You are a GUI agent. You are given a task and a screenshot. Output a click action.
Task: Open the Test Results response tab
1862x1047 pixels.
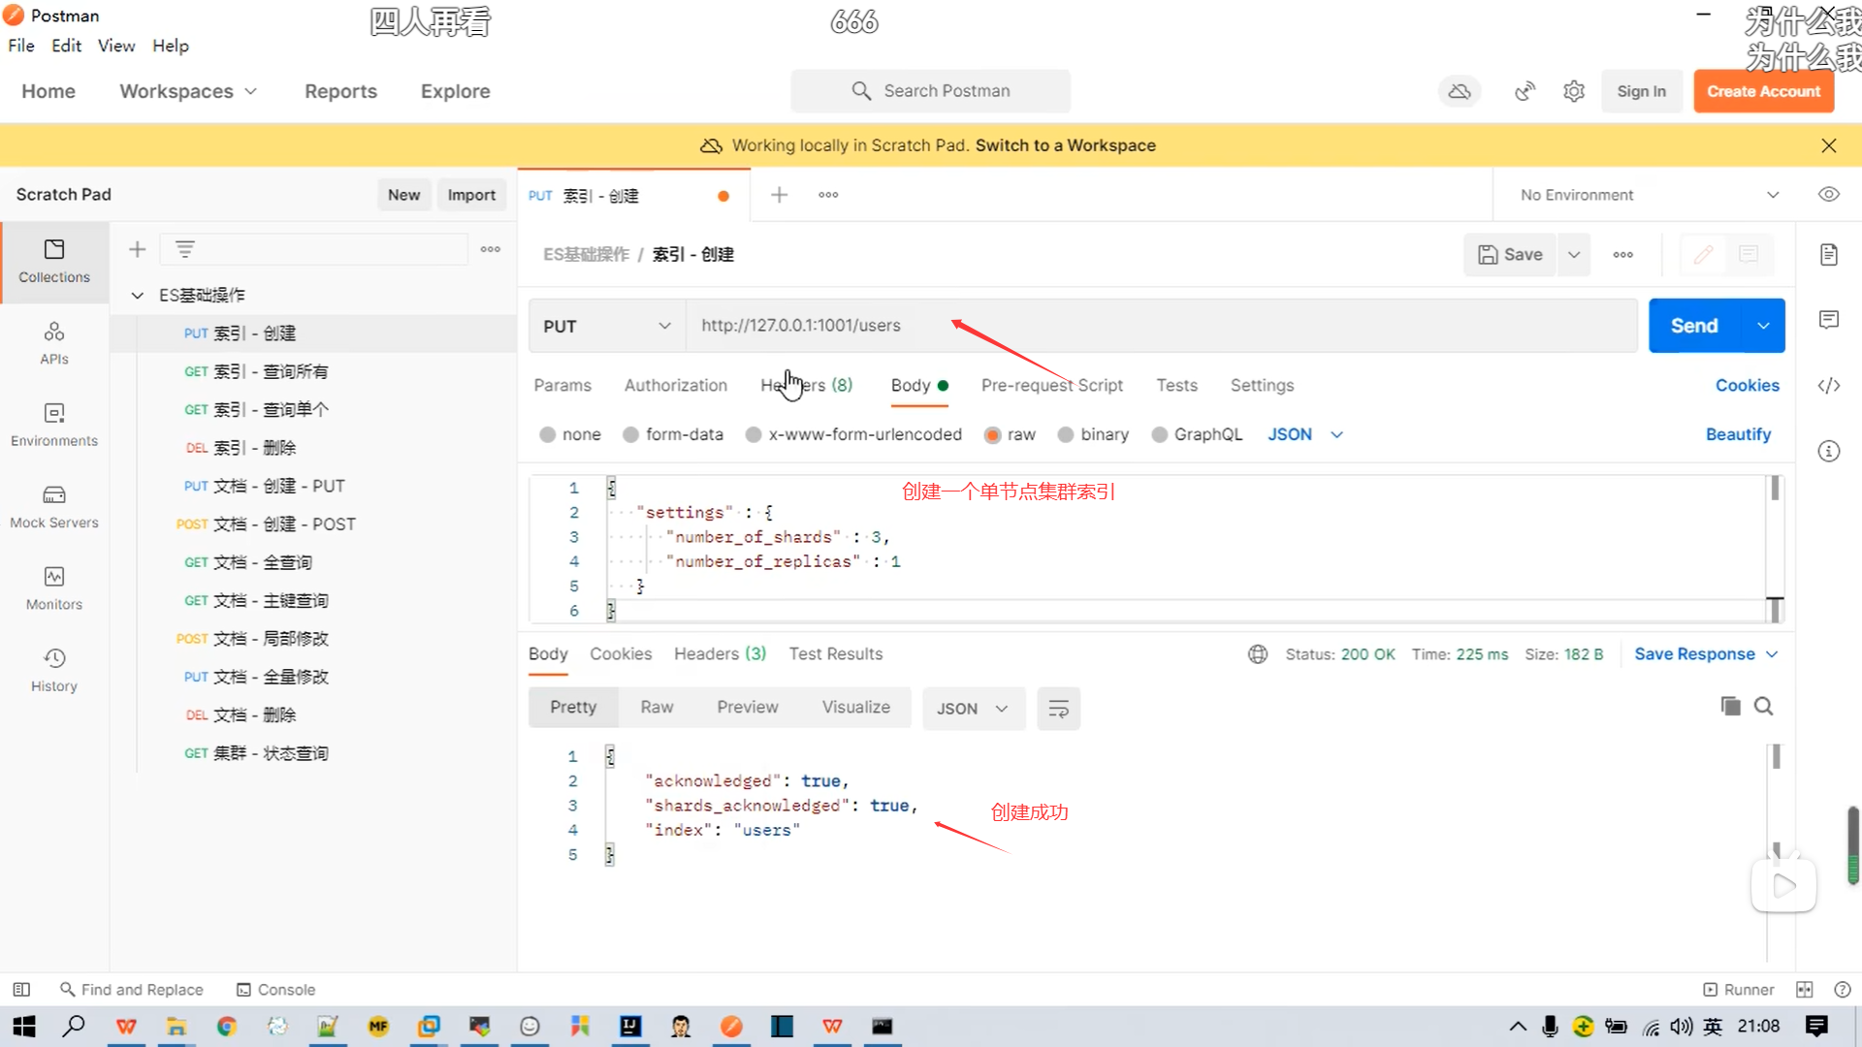coord(835,653)
